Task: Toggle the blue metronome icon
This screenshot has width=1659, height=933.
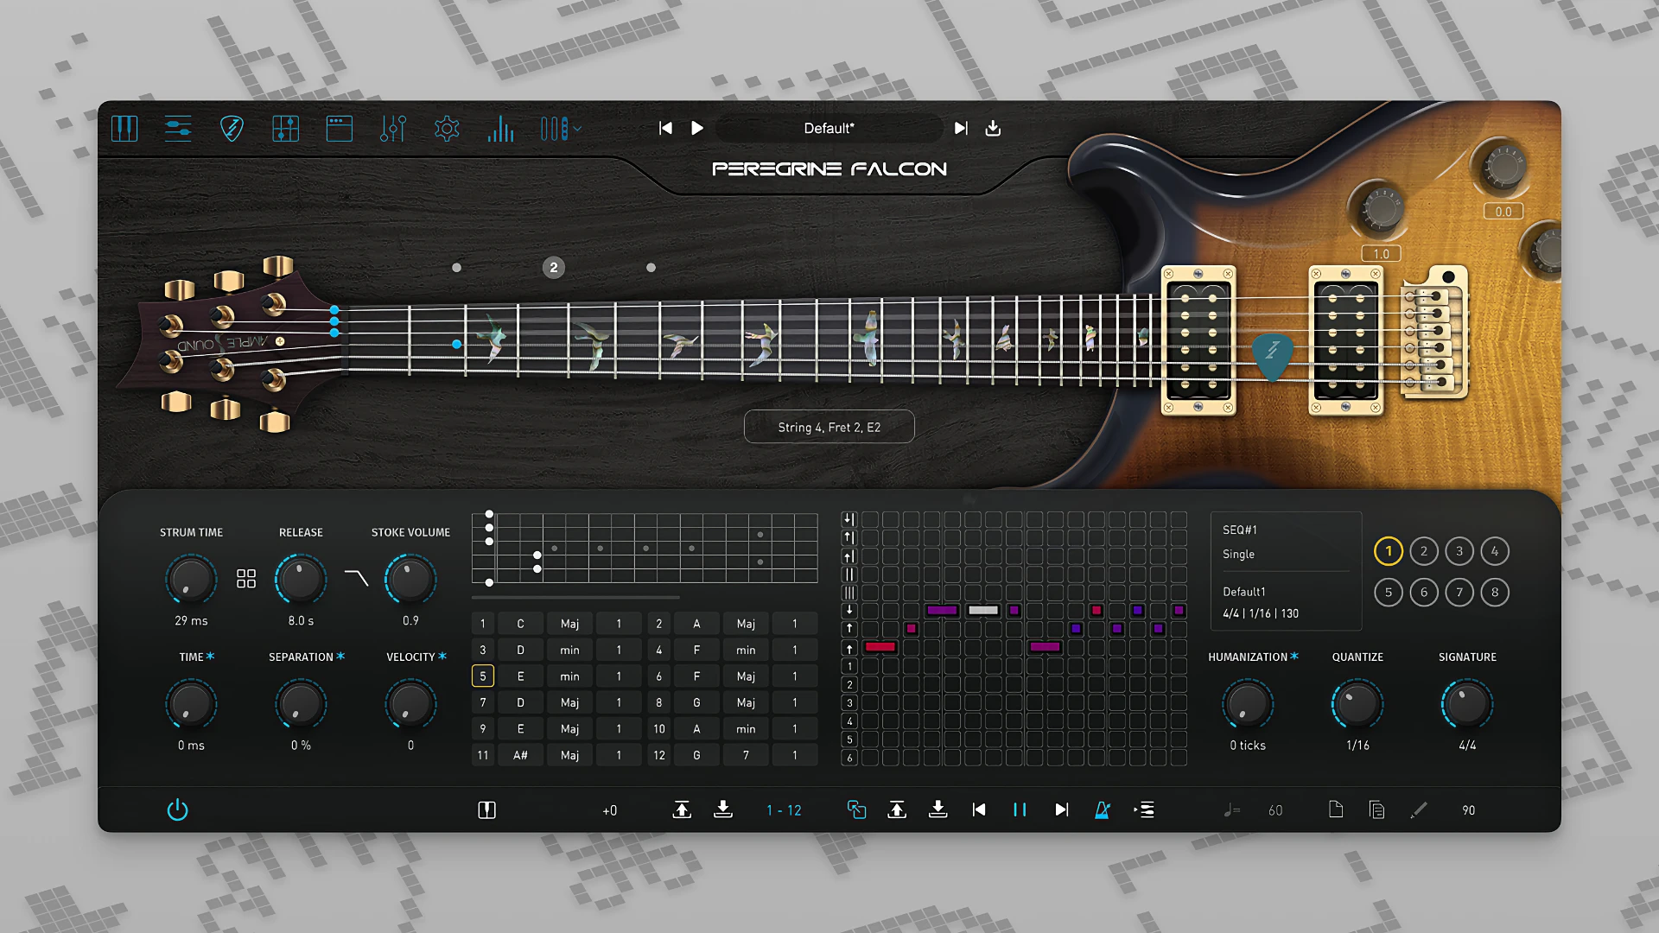Action: (x=1103, y=809)
